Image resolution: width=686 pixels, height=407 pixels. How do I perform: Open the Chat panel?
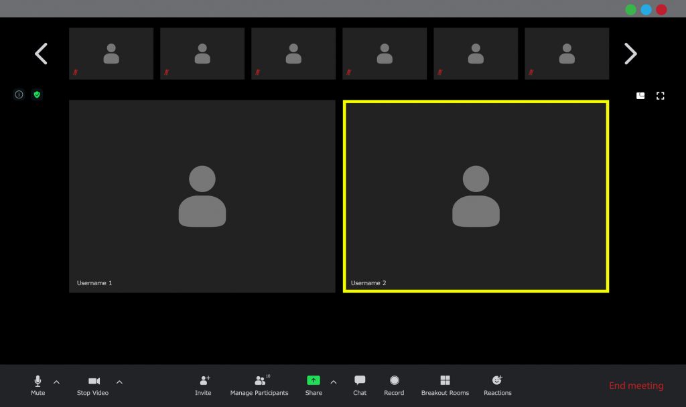pos(360,385)
